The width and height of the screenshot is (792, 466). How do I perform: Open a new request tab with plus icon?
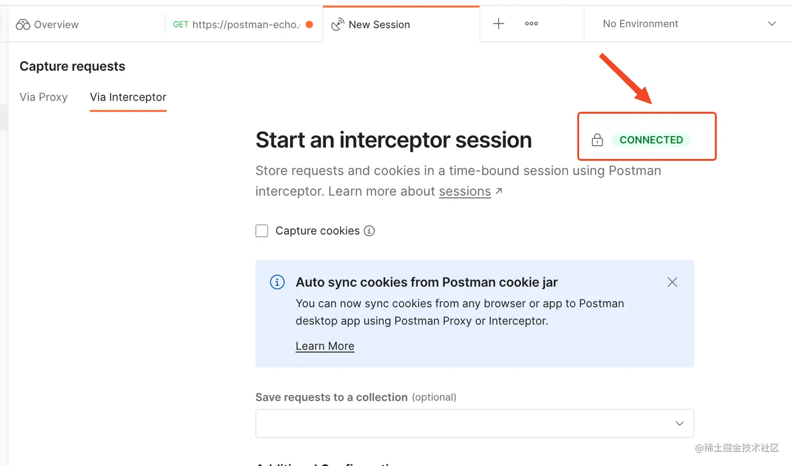pos(498,23)
